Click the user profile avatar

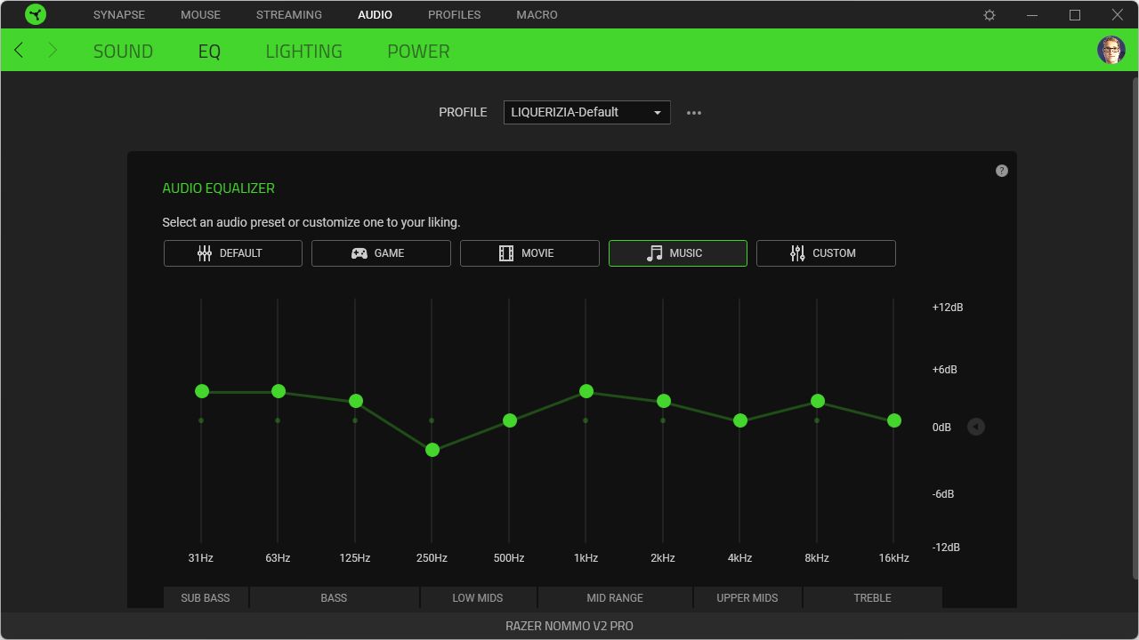pyautogui.click(x=1111, y=50)
